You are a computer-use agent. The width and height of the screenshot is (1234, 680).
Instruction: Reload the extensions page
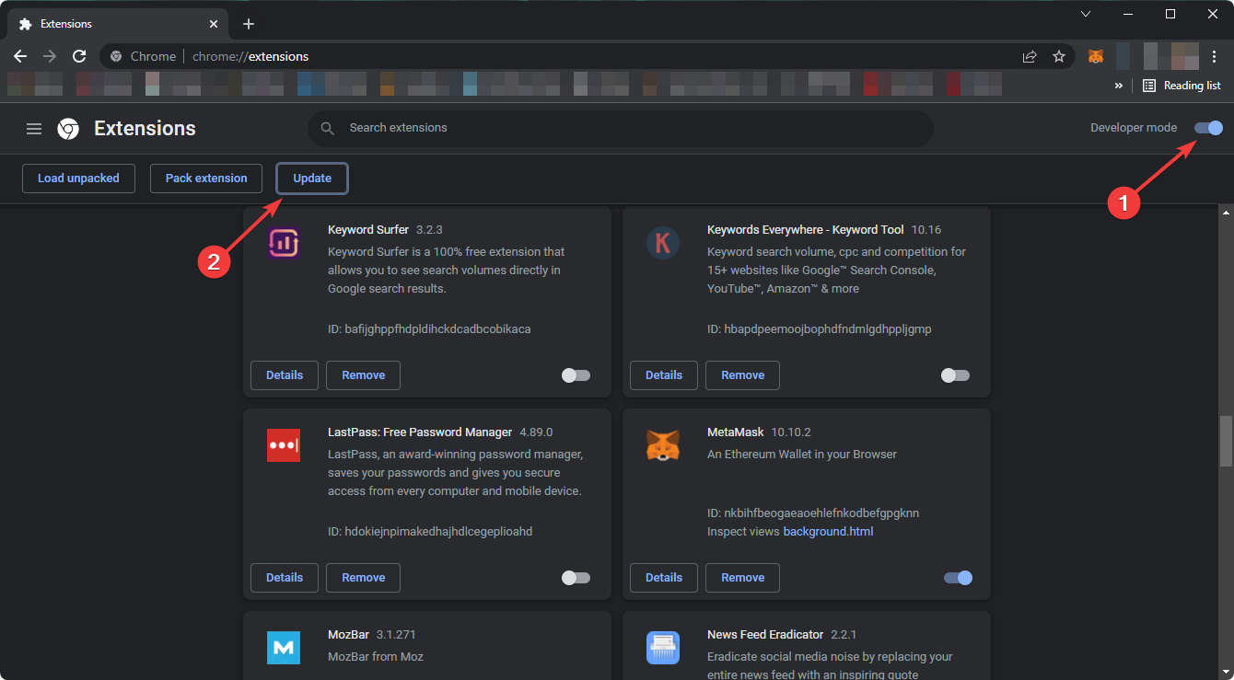tap(79, 56)
